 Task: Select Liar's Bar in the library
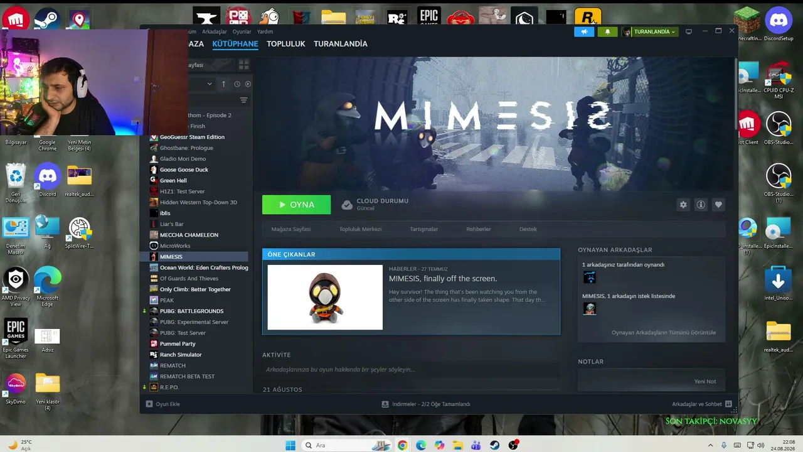171,224
